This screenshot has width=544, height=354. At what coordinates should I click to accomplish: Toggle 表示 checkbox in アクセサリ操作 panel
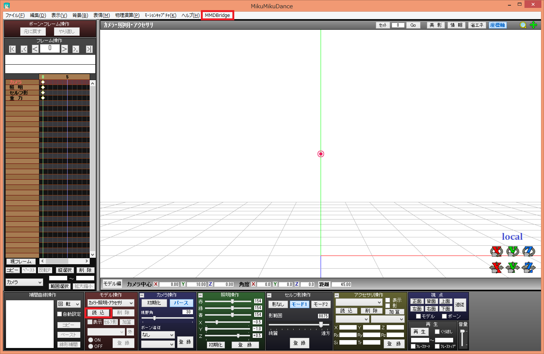[x=387, y=300]
